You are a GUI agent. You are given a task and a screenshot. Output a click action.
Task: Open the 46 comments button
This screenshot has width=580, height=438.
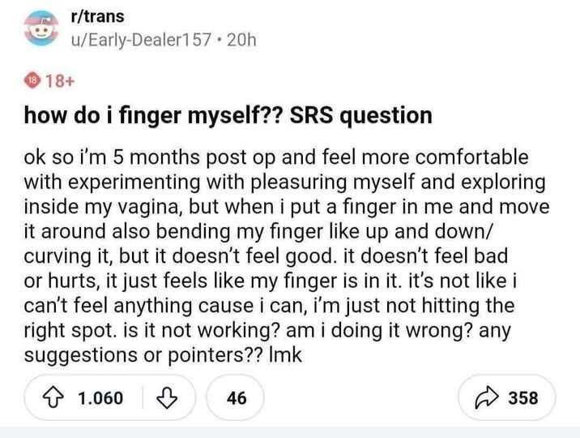(x=237, y=398)
